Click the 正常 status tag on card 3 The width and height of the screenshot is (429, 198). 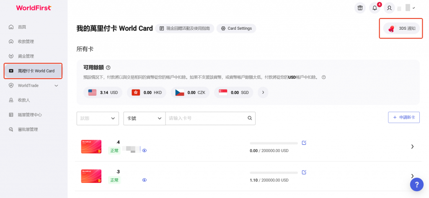coord(114,180)
